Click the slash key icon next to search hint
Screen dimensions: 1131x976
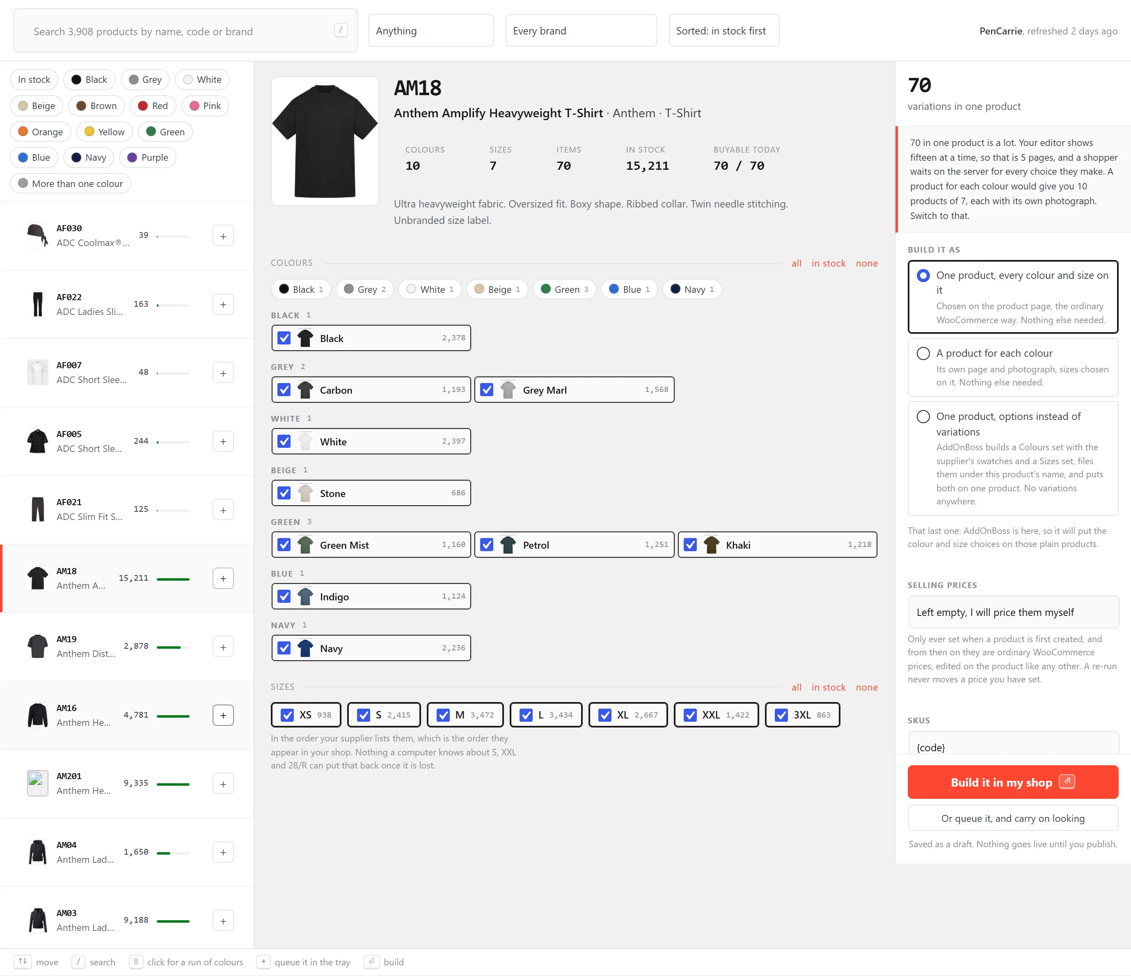79,961
